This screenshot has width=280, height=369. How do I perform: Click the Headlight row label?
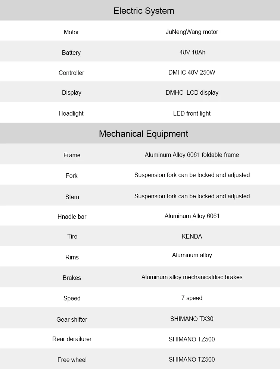tap(71, 113)
